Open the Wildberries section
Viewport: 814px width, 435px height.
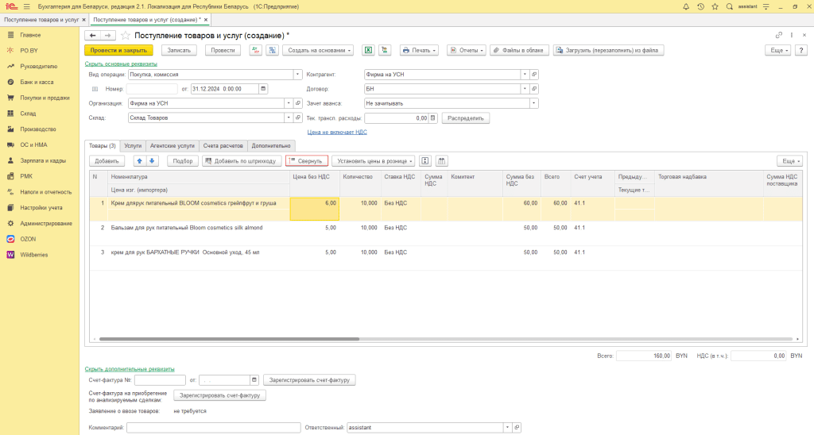pyautogui.click(x=33, y=255)
